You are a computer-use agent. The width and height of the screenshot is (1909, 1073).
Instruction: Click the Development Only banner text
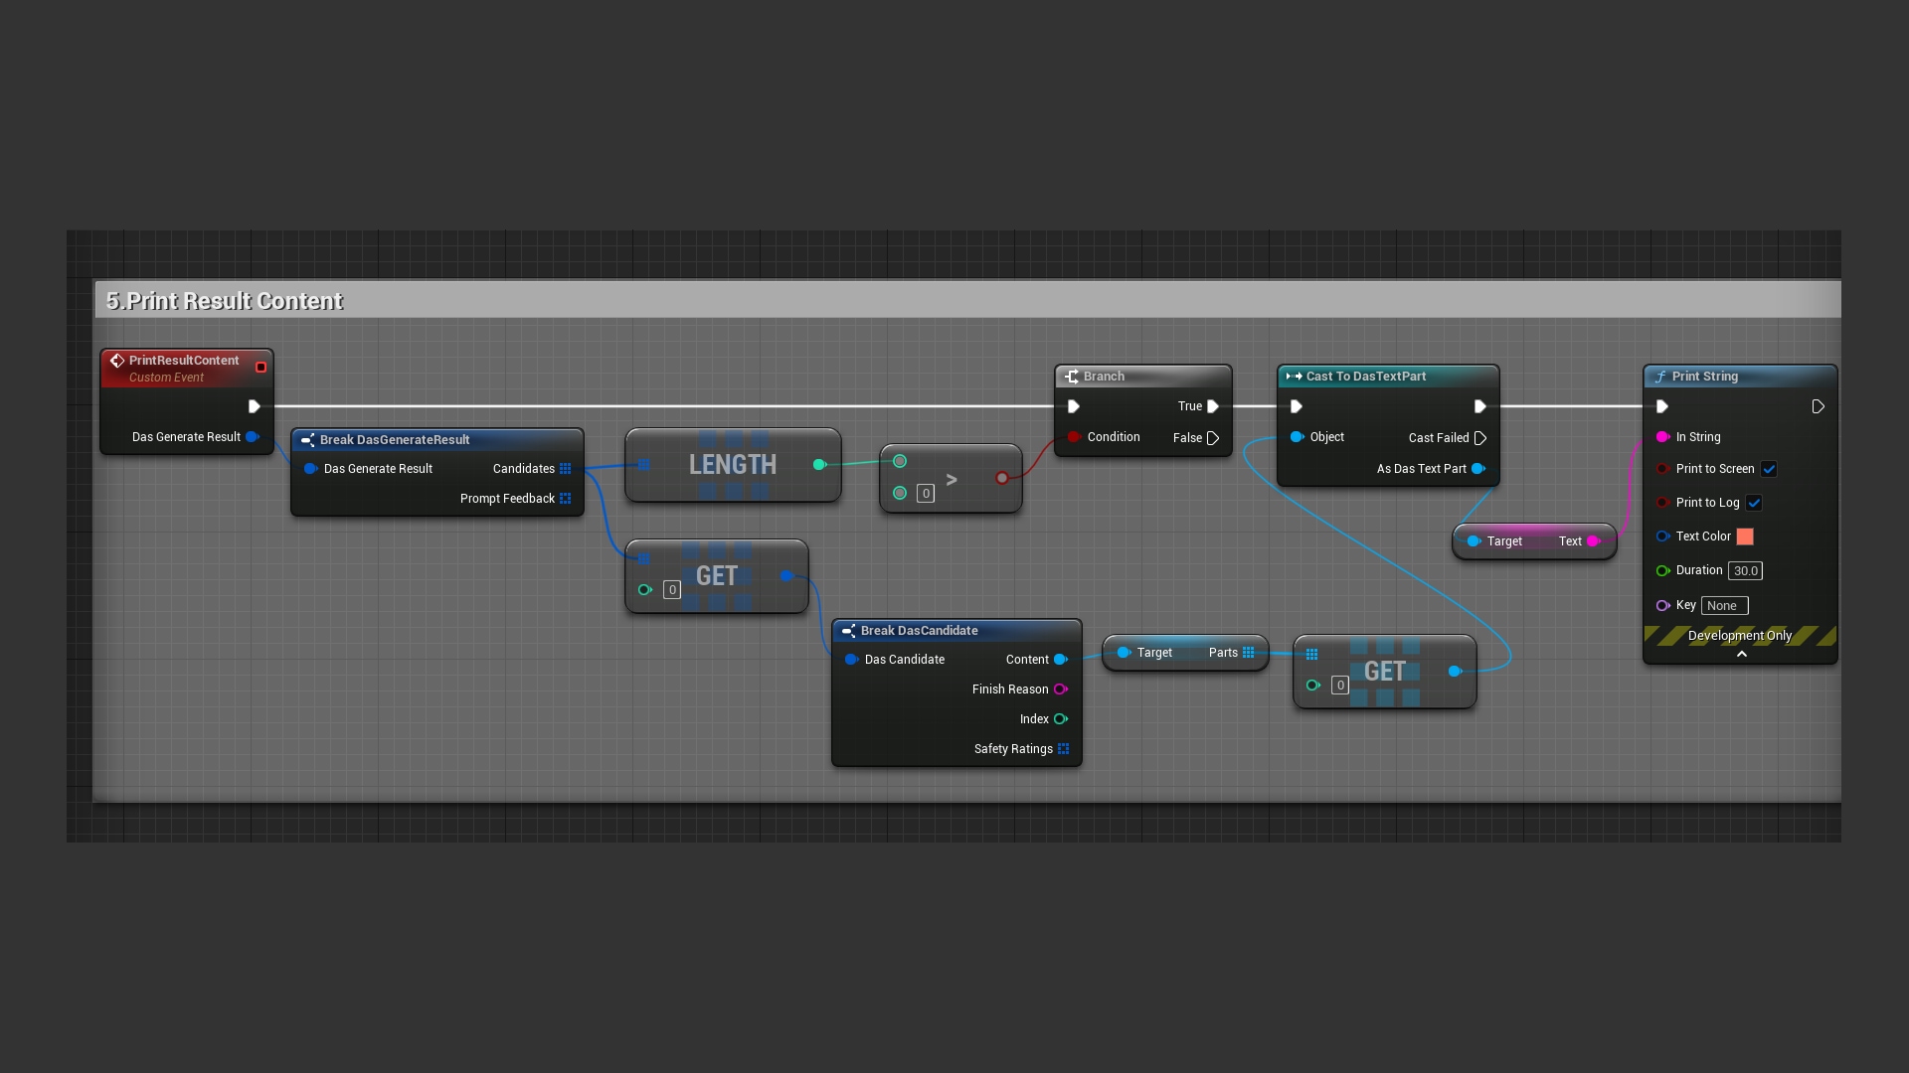[x=1740, y=636]
